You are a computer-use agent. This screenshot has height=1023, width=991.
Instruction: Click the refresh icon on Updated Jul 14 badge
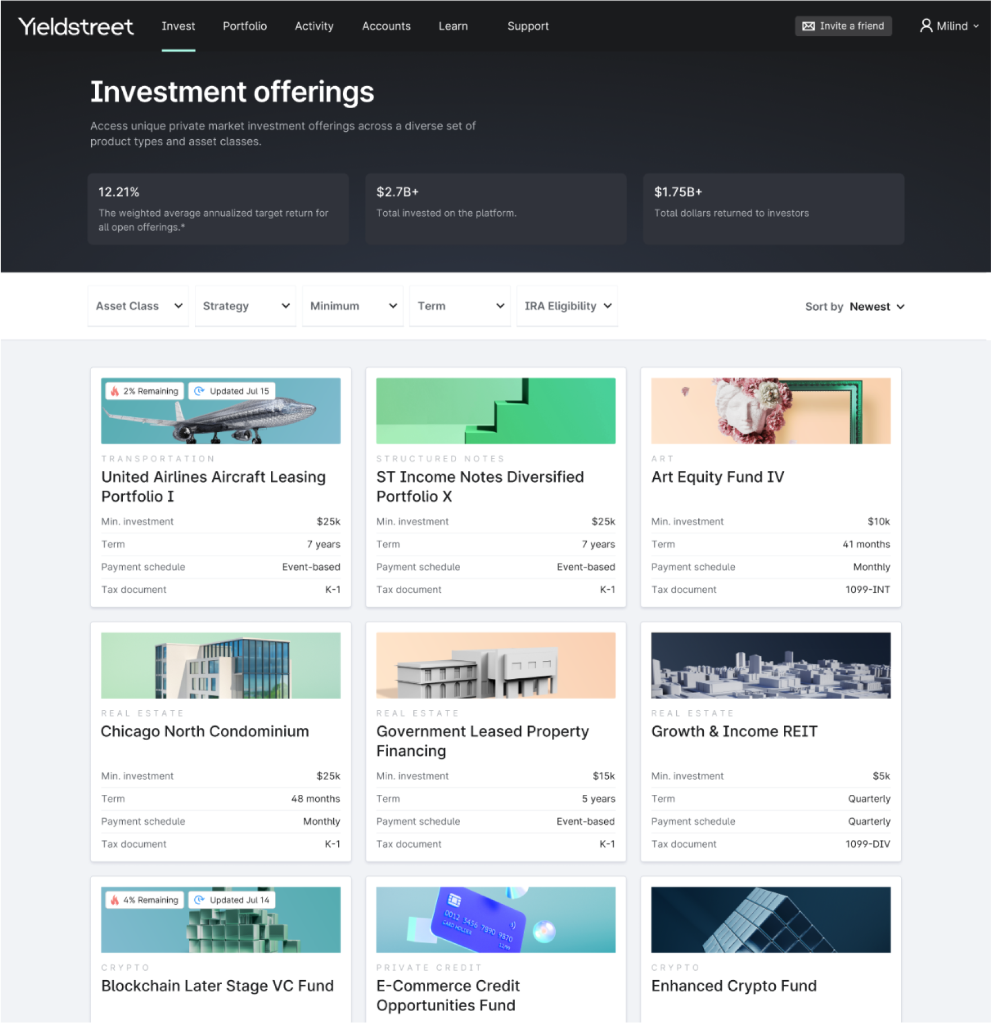point(199,900)
